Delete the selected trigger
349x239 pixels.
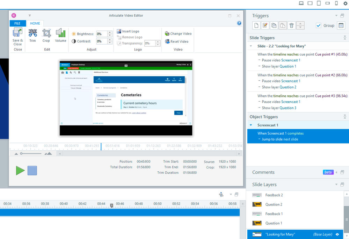291,25
